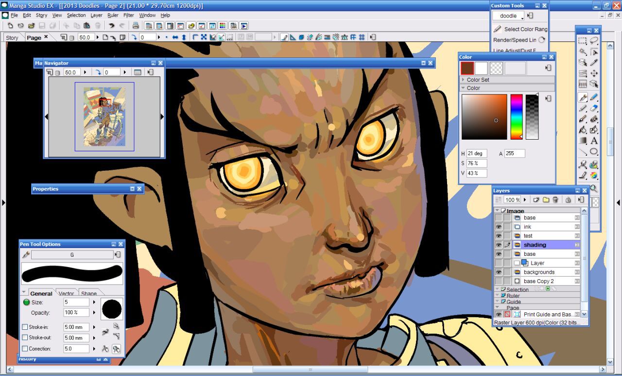Open layer opacity arrow in Layers panel
The image size is (622, 376).
coord(525,200)
